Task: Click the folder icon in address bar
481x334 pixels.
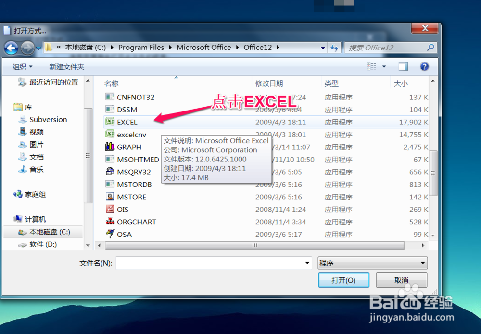Action: 49,48
